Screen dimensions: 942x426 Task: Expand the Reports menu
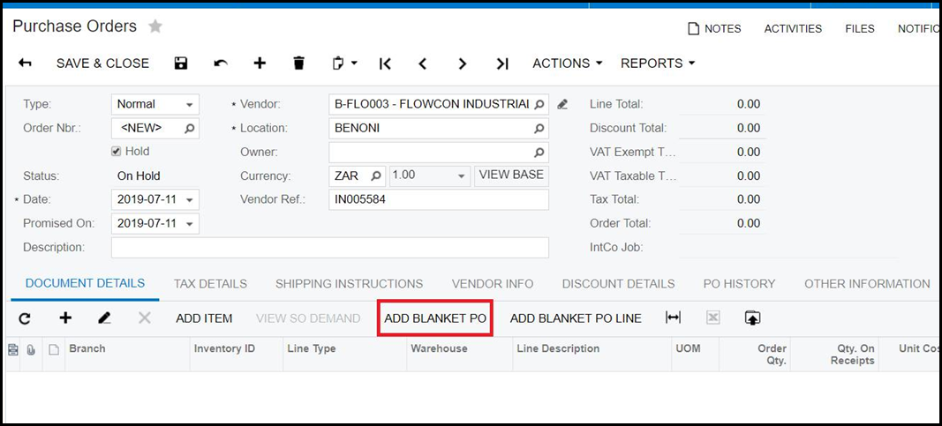[658, 64]
